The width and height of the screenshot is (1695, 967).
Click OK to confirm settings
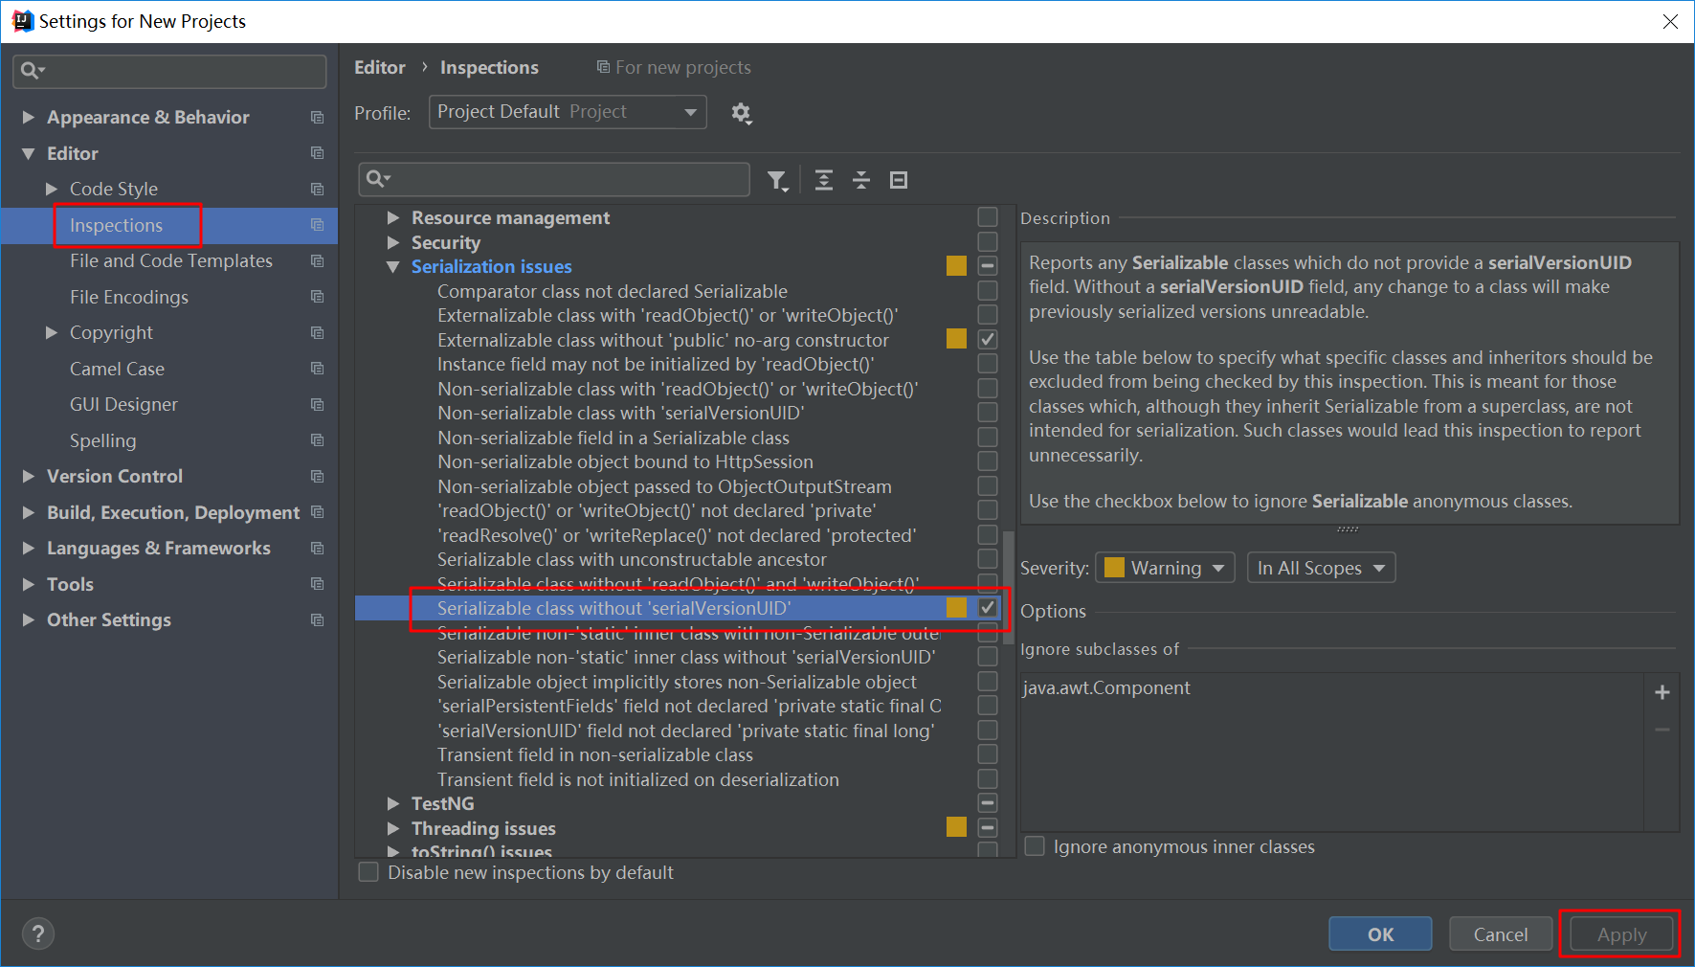pos(1380,933)
